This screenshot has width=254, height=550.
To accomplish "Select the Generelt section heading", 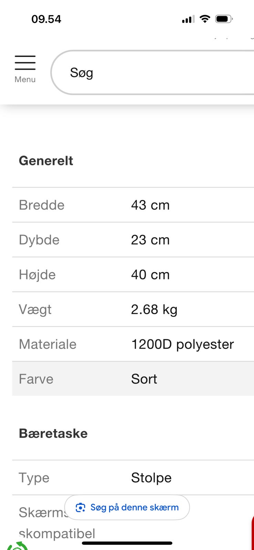I will coord(46,161).
